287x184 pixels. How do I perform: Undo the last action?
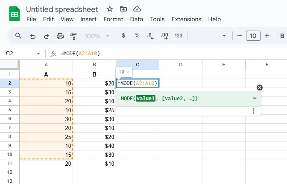point(33,36)
